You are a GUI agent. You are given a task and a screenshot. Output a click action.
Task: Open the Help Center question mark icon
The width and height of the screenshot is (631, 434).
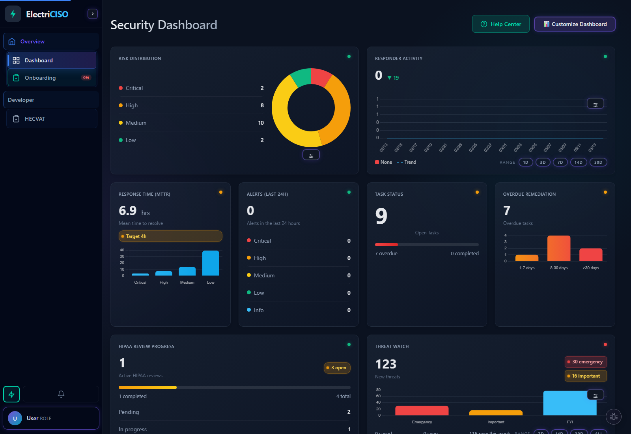tap(484, 24)
